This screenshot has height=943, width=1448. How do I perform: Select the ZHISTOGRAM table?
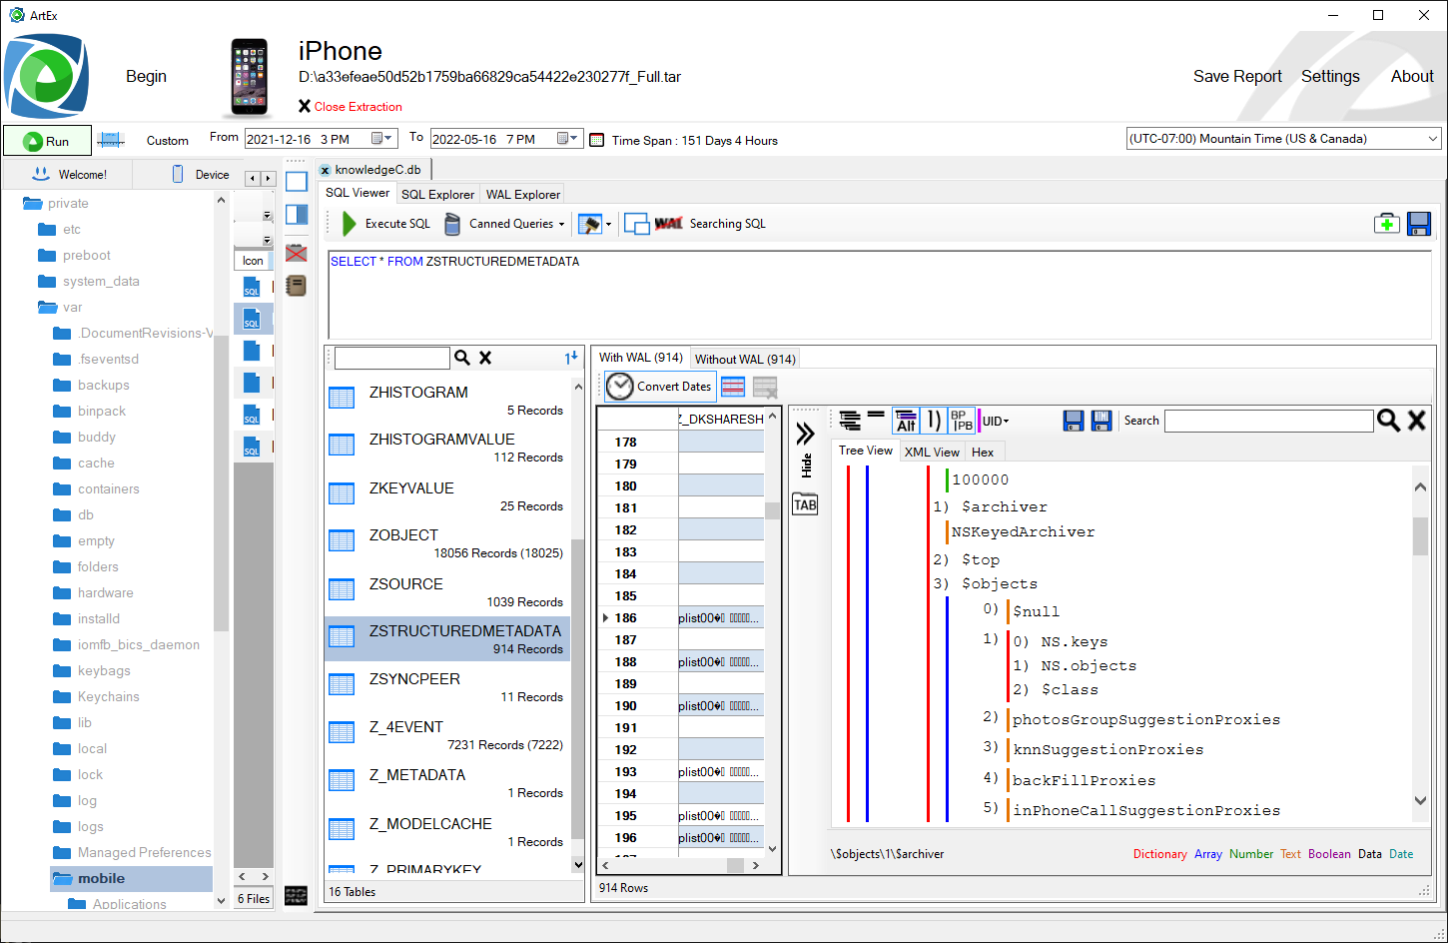447,400
